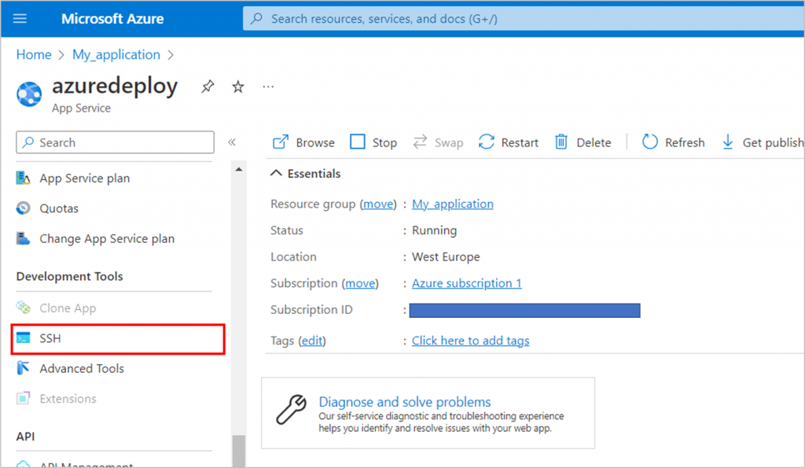Click the Refresh button label

click(x=685, y=142)
